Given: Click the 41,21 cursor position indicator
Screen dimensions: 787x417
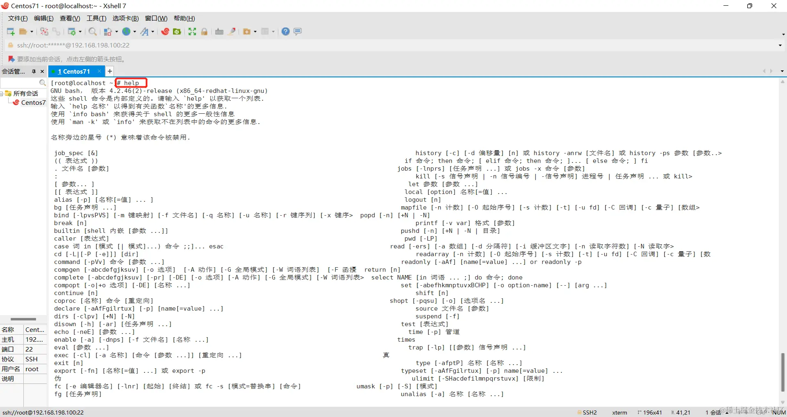Looking at the screenshot, I should 681,412.
